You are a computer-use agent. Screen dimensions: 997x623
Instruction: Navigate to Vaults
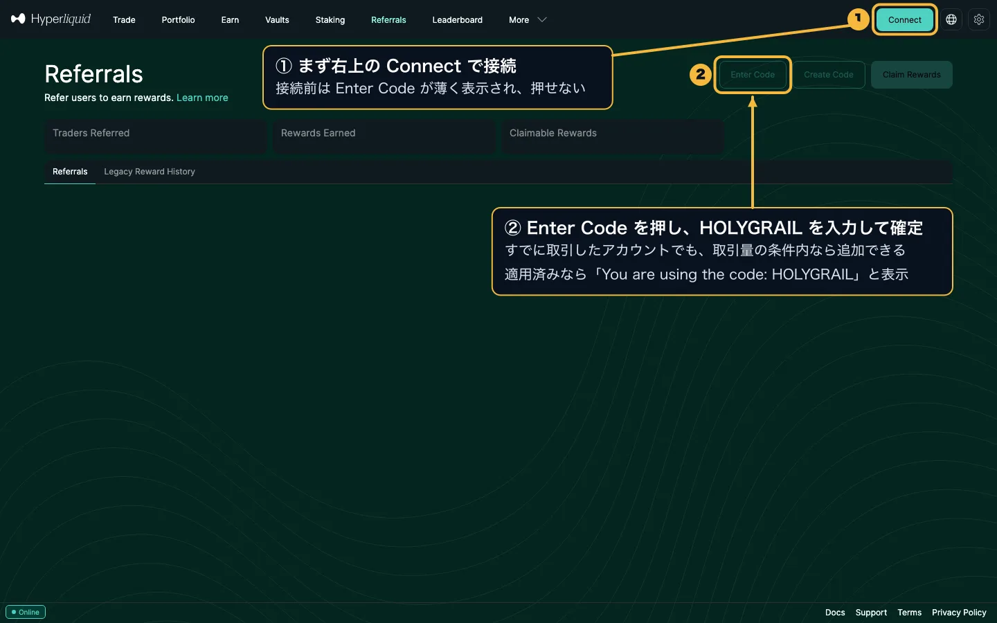click(x=277, y=20)
